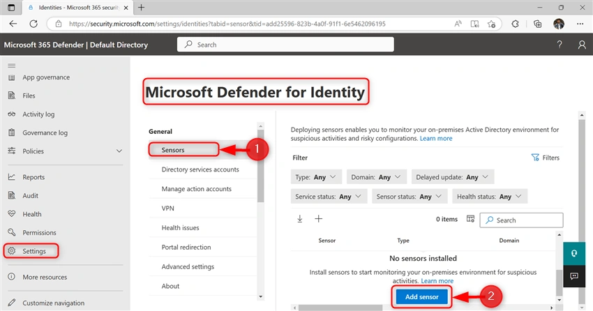Click the browser back arrow
Viewport: 593px width, 311px height.
click(x=13, y=24)
